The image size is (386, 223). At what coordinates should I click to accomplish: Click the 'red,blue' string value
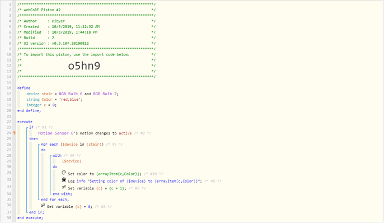(x=70, y=100)
